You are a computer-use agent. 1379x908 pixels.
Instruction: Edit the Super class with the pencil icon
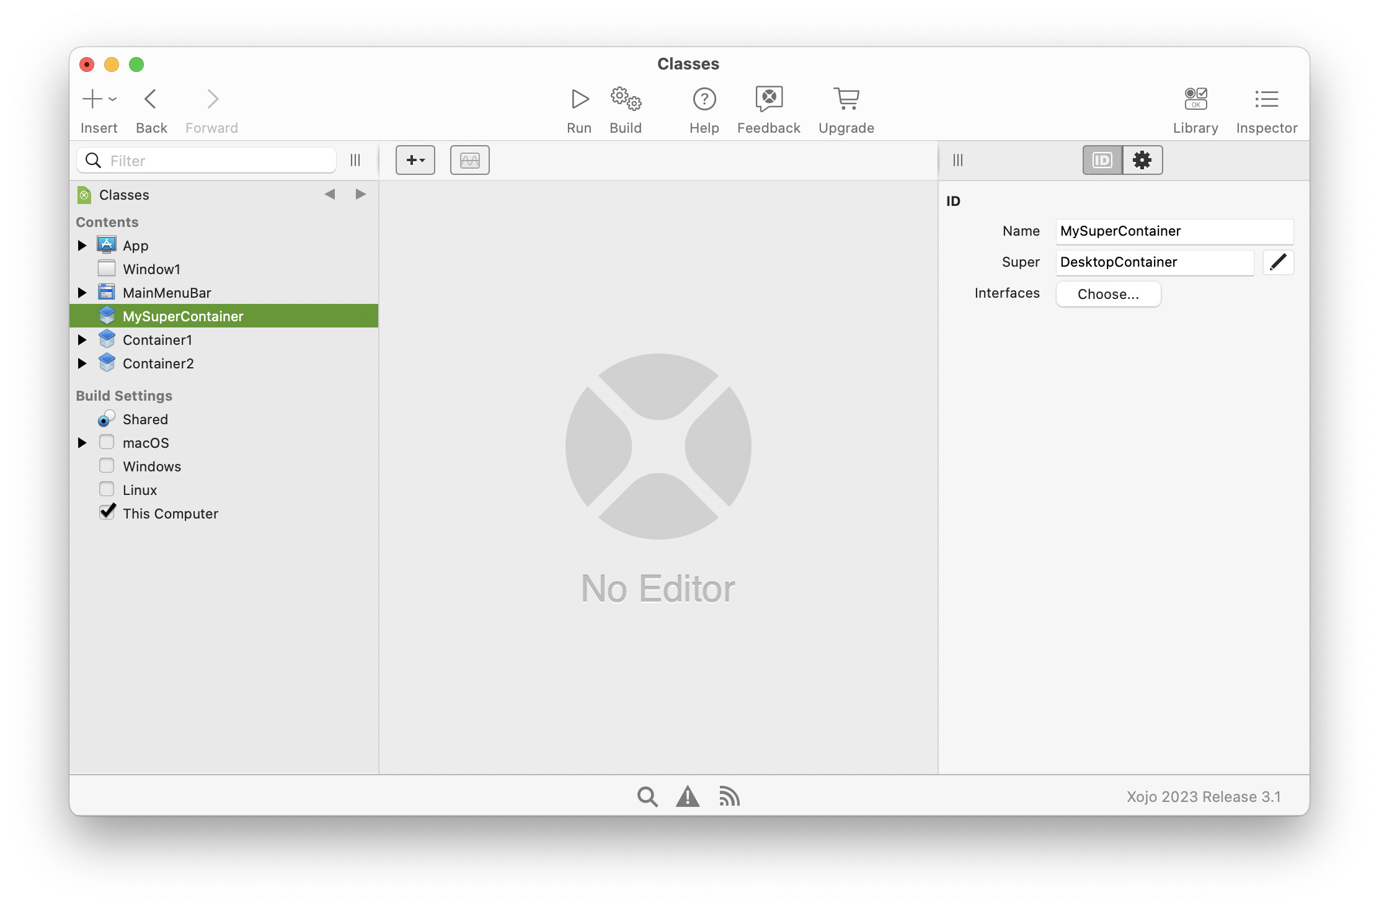point(1278,262)
